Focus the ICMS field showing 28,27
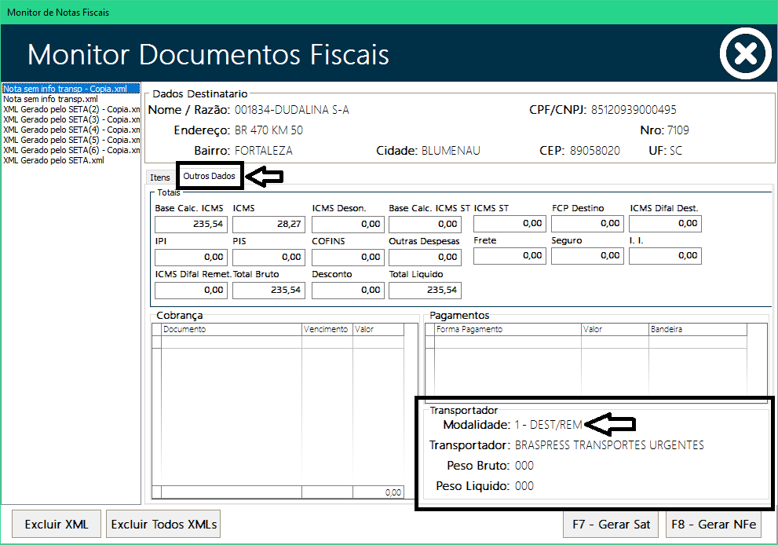Screen dimensions: 778x545 coord(268,225)
